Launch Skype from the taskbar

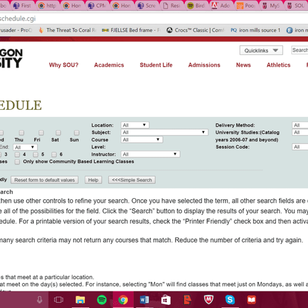click(230, 300)
